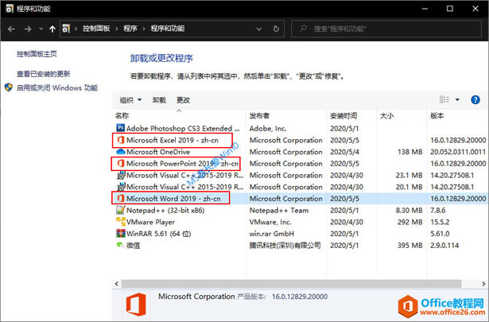Click window title bar icon
The image size is (489, 322).
click(10, 9)
